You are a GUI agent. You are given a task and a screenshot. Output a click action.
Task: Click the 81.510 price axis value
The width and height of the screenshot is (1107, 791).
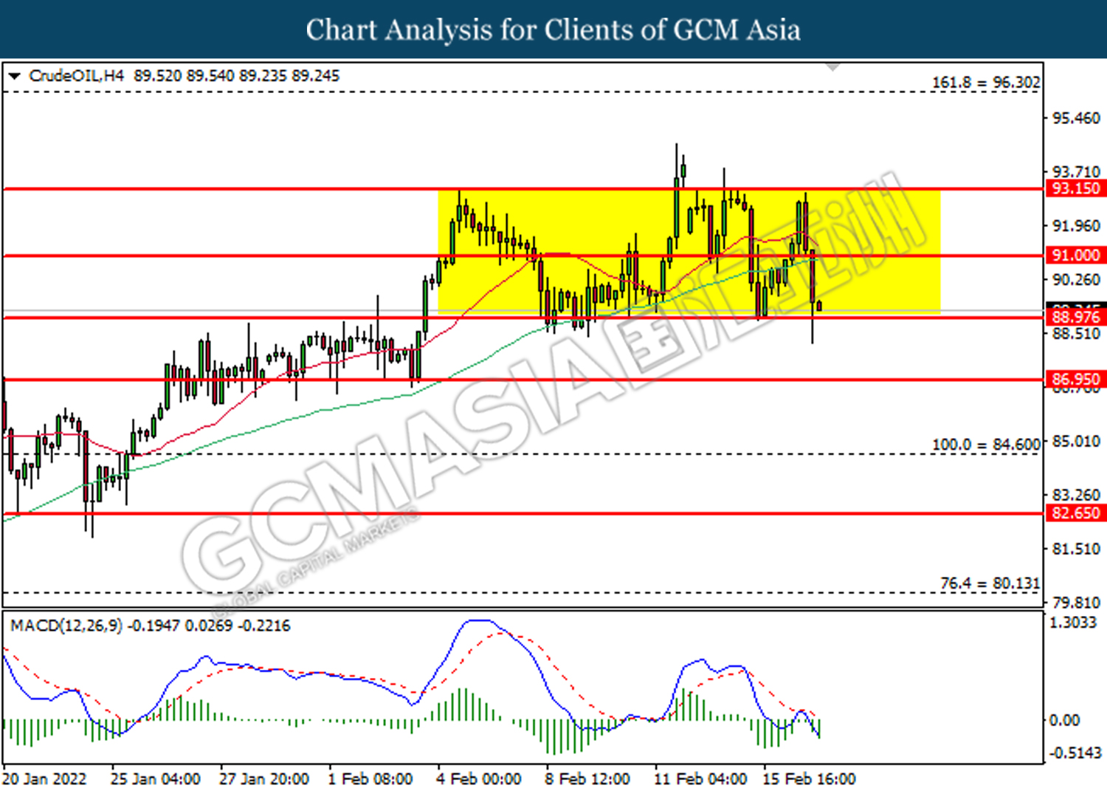coord(1076,549)
